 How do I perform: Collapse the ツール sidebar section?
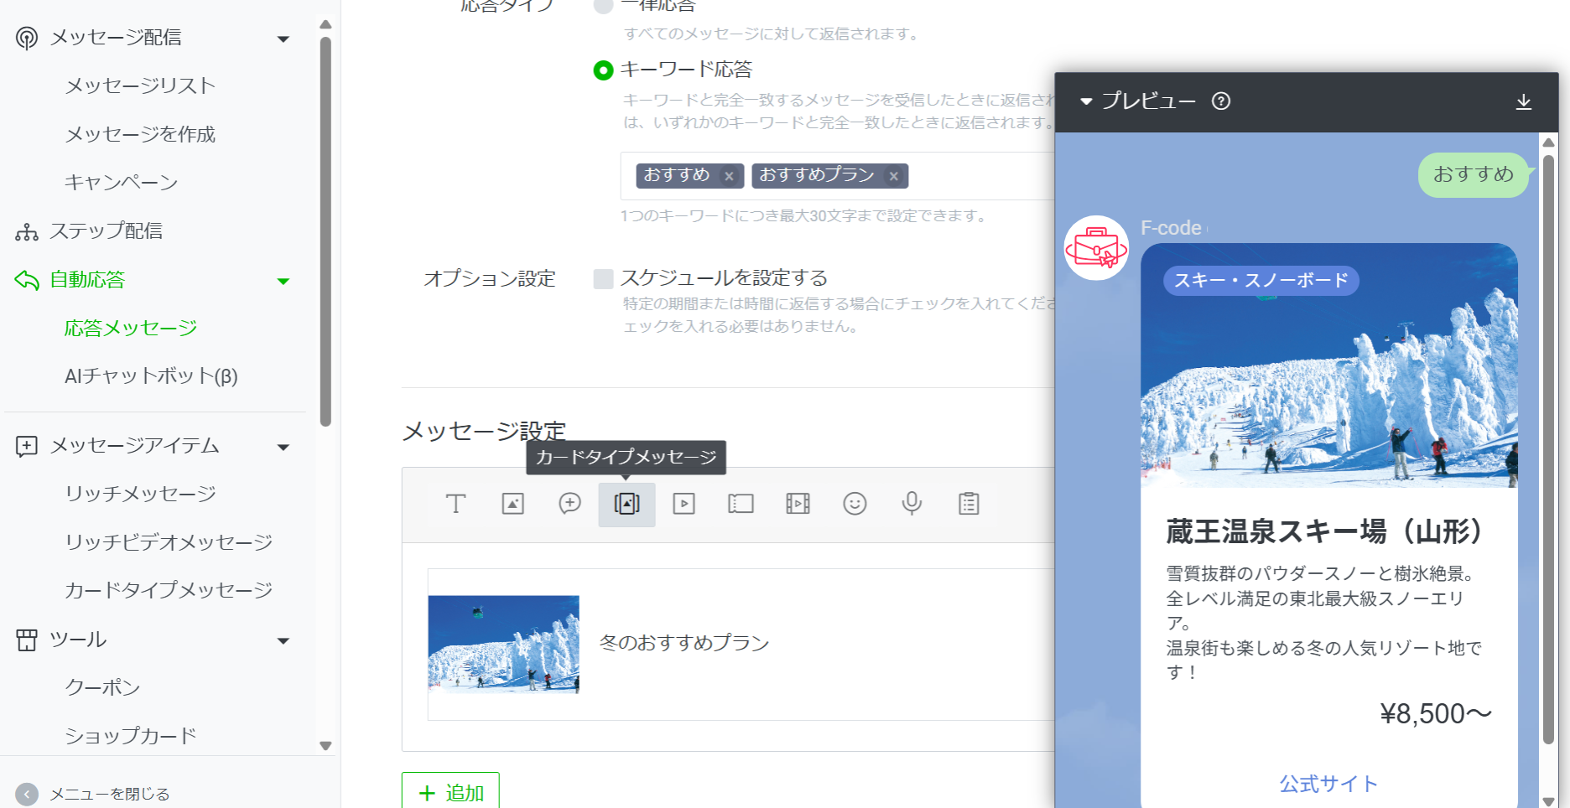tap(283, 641)
